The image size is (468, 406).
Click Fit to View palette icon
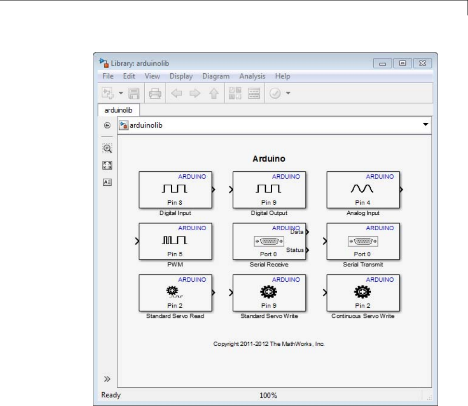[x=107, y=165]
